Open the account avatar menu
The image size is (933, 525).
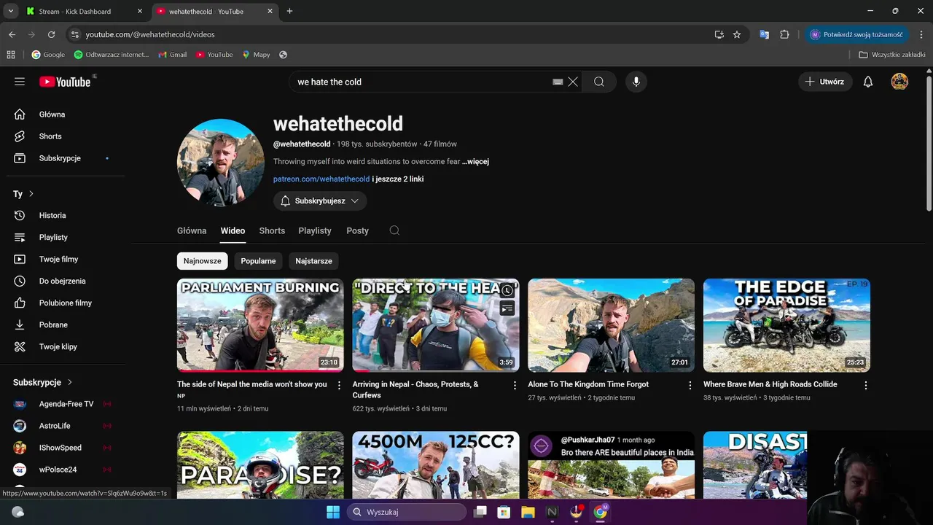pyautogui.click(x=899, y=82)
